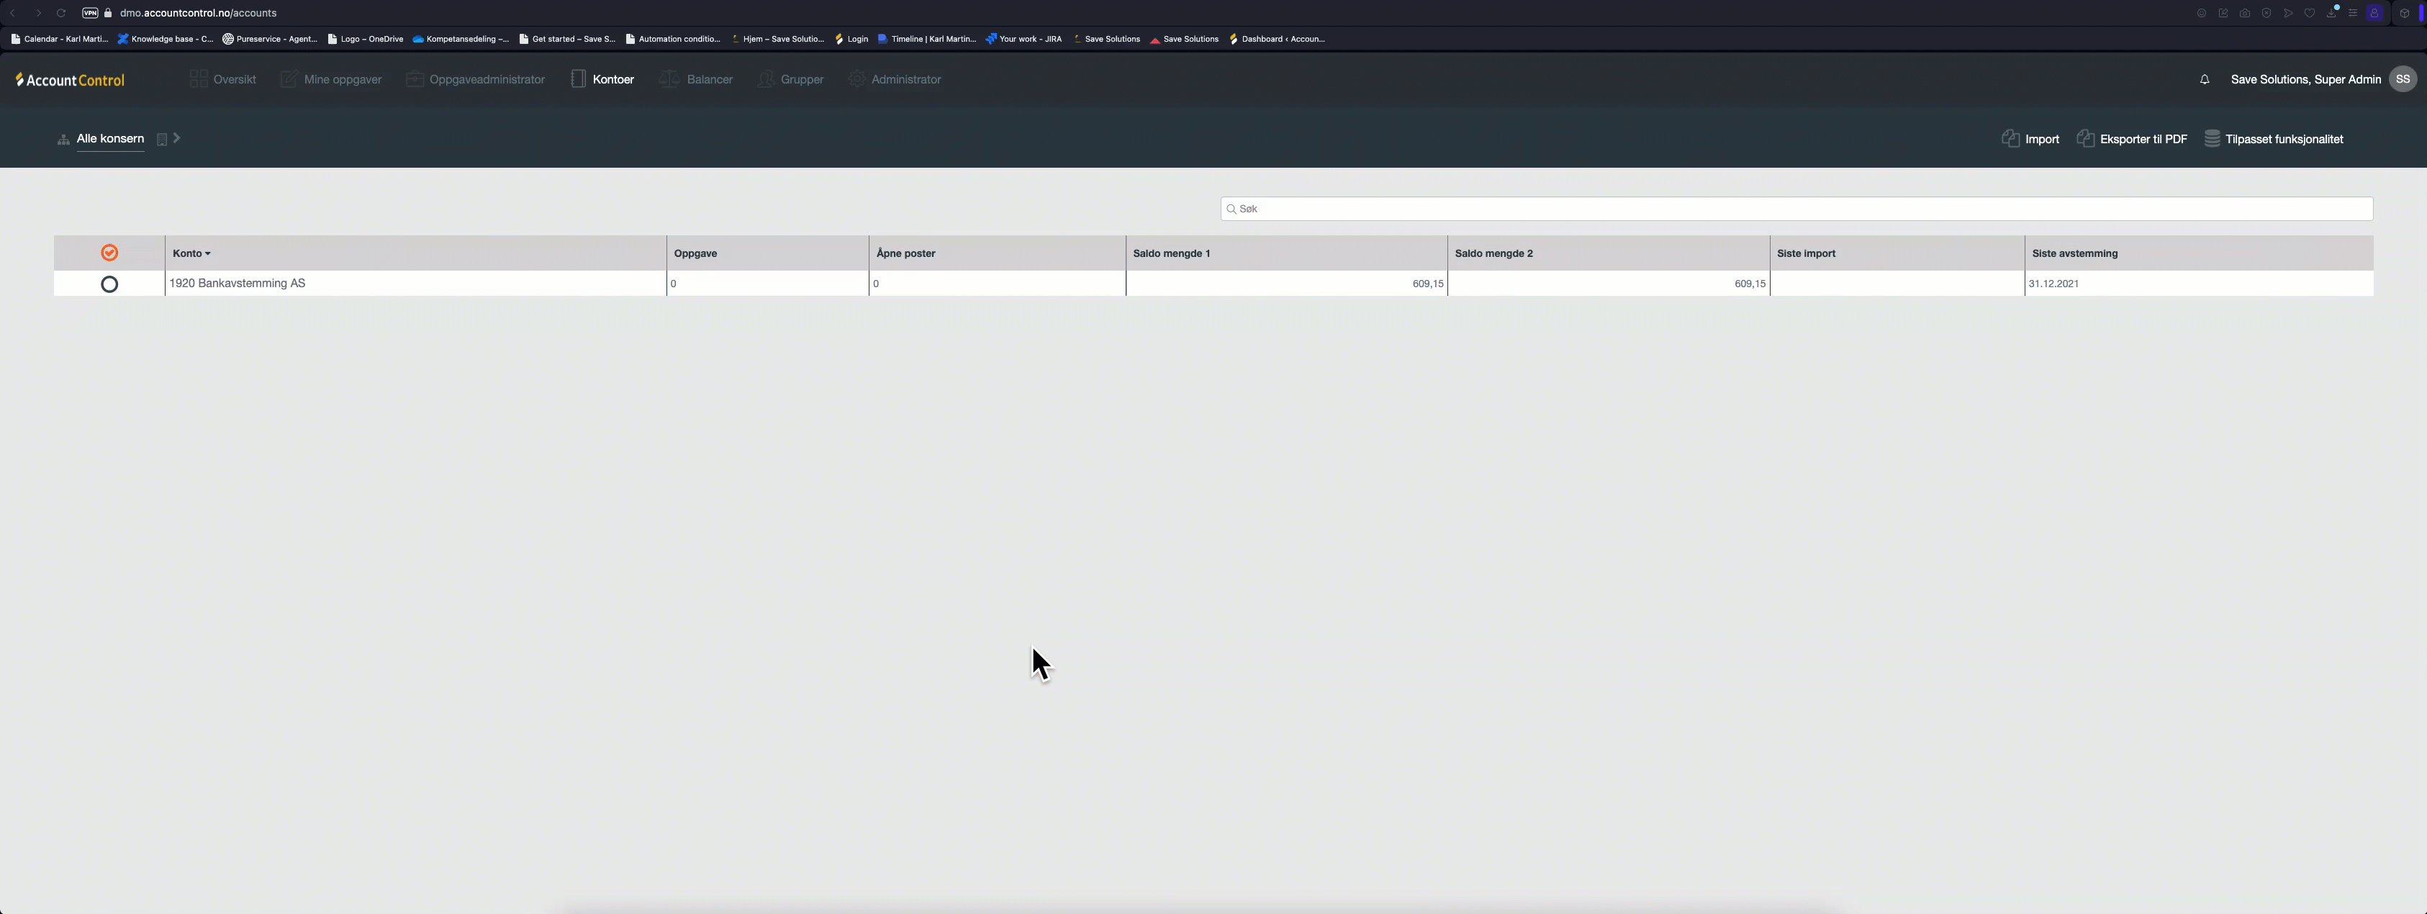
Task: Open the browser downloads icon
Action: click(2331, 13)
